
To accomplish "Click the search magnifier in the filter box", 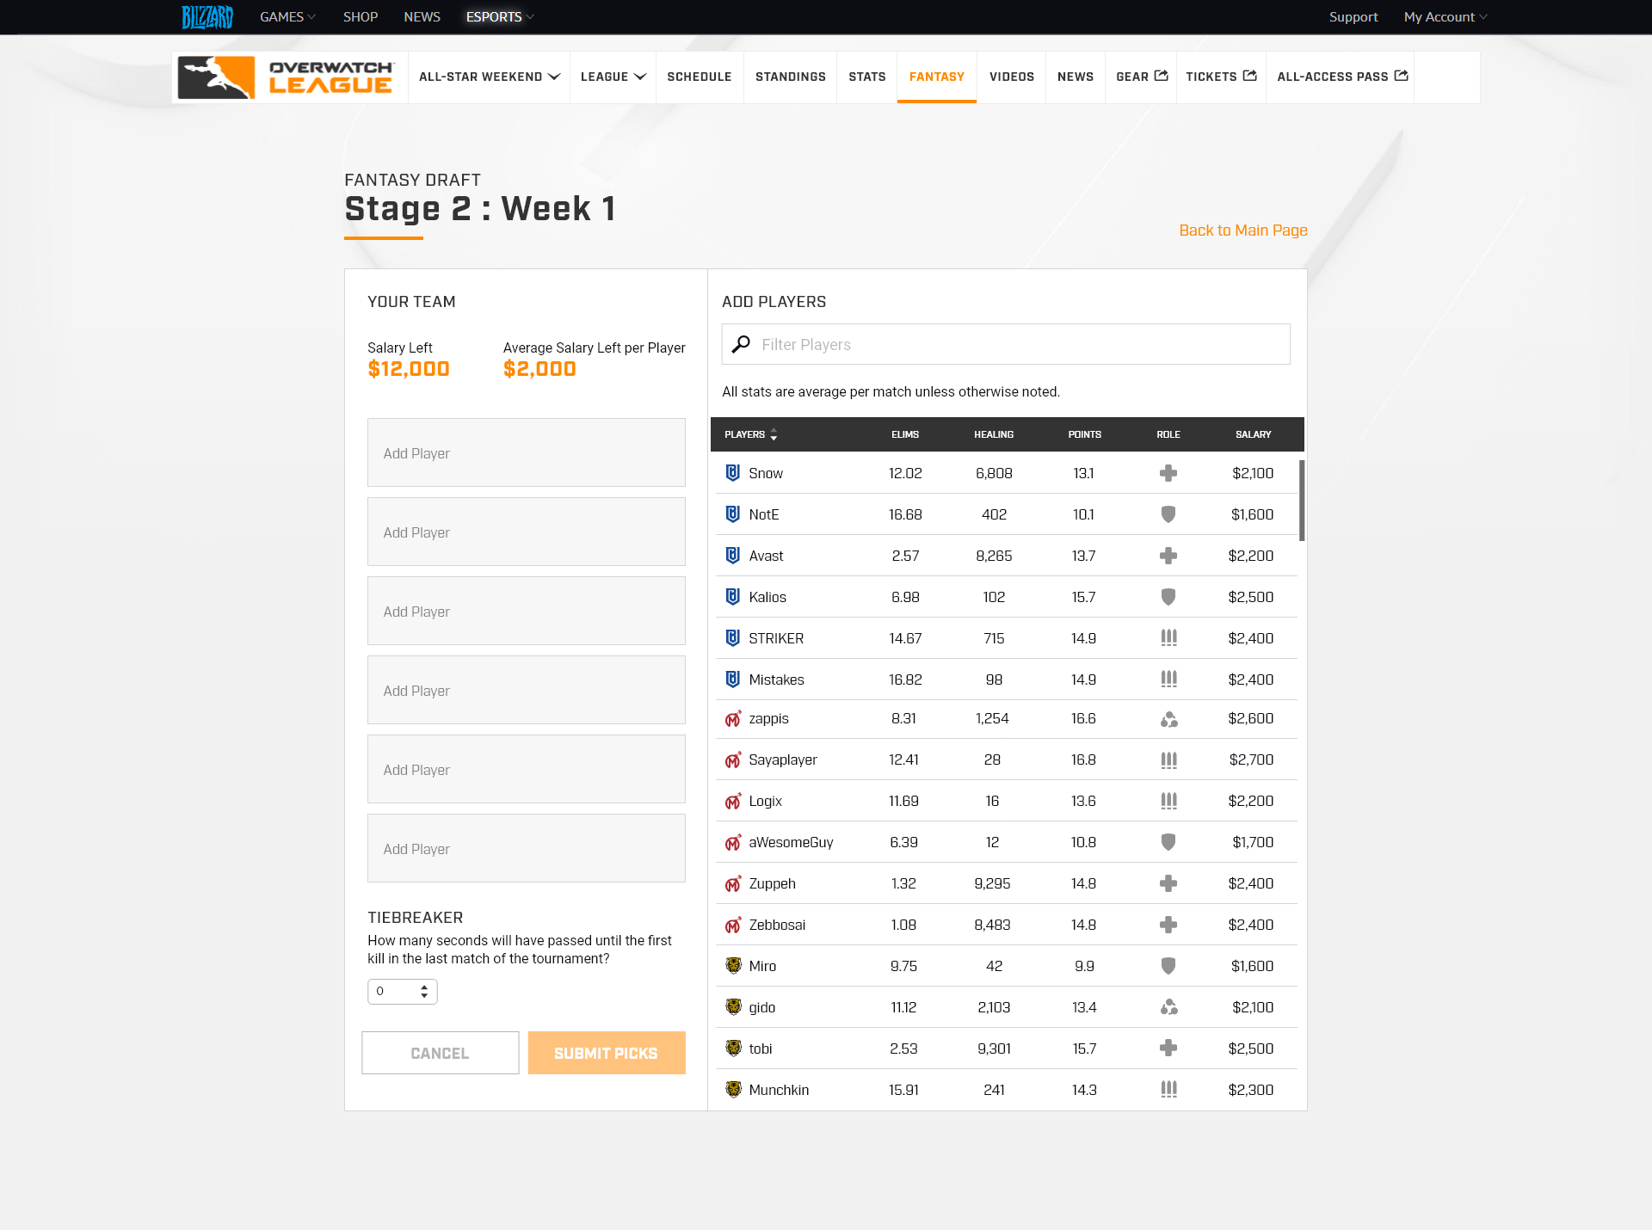I will (x=741, y=343).
